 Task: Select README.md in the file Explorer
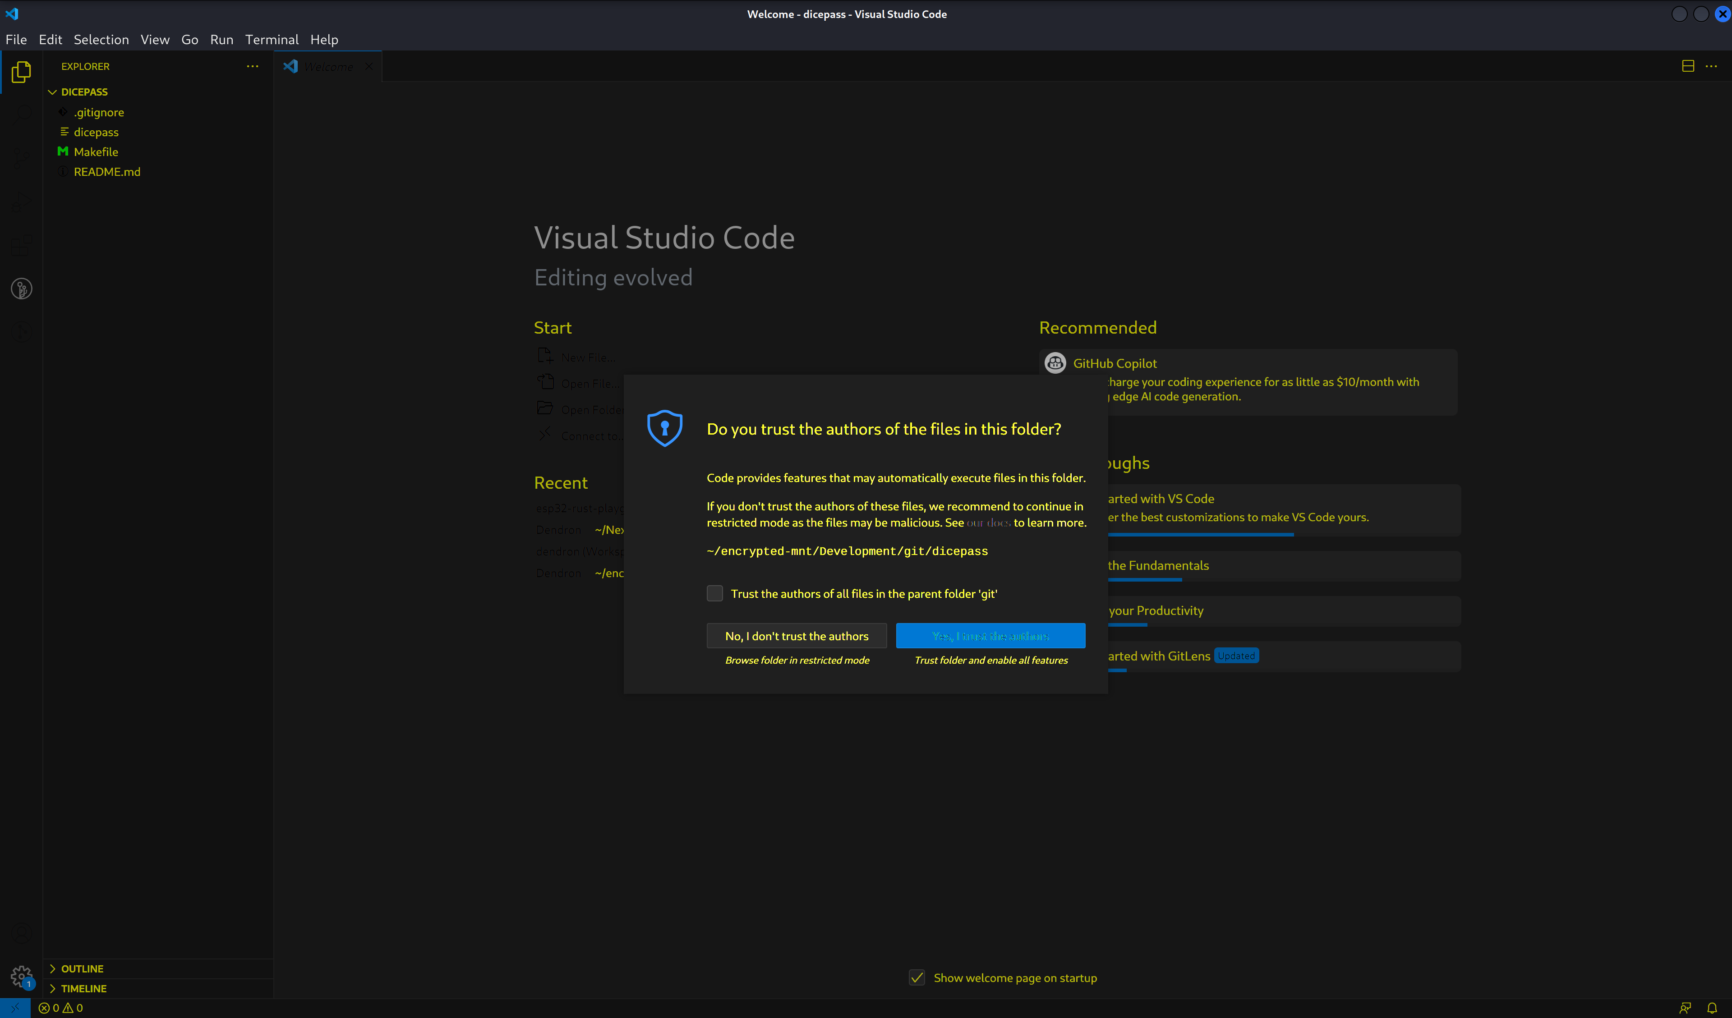[107, 172]
